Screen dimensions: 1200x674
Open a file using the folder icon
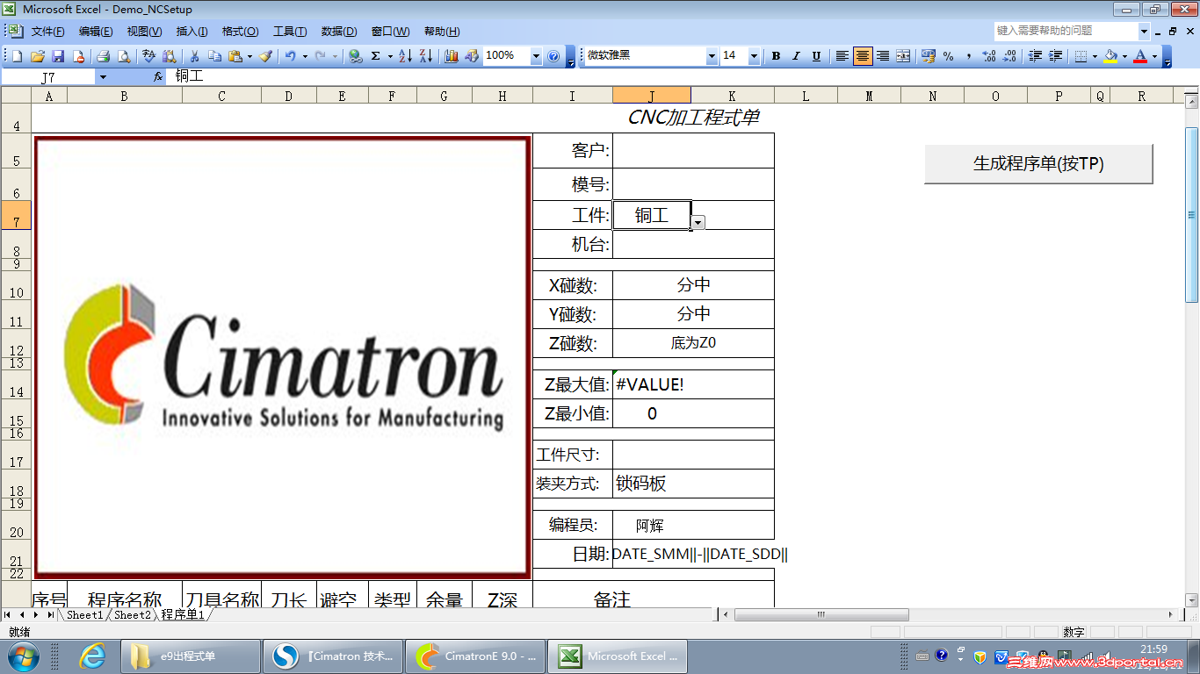click(x=38, y=56)
